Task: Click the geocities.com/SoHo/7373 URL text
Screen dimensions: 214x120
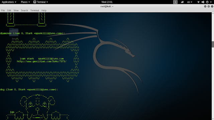Action: click(41, 61)
